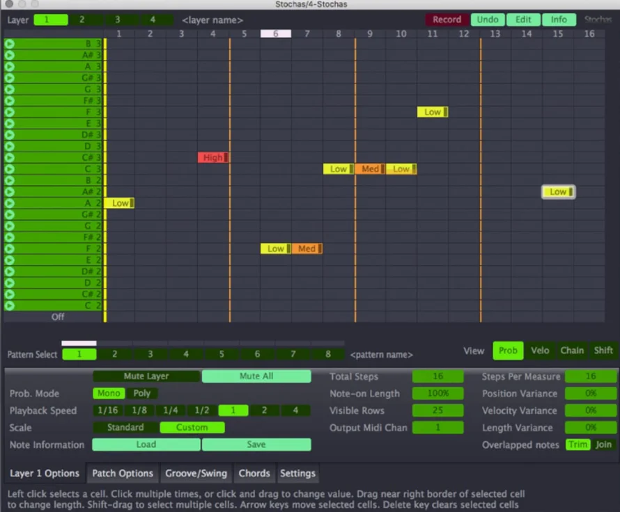This screenshot has height=512, width=620.
Task: Click the play icon on the C 2 row
Action: [10, 305]
